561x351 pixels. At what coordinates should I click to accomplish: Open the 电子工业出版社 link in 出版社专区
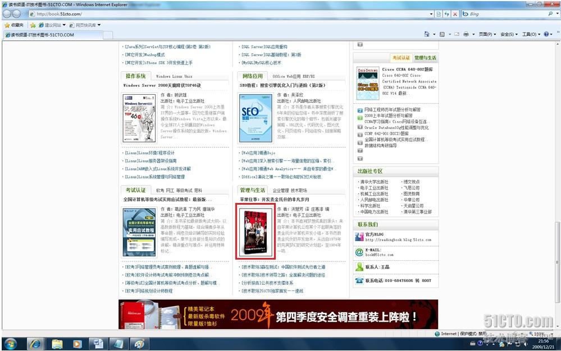(x=374, y=188)
